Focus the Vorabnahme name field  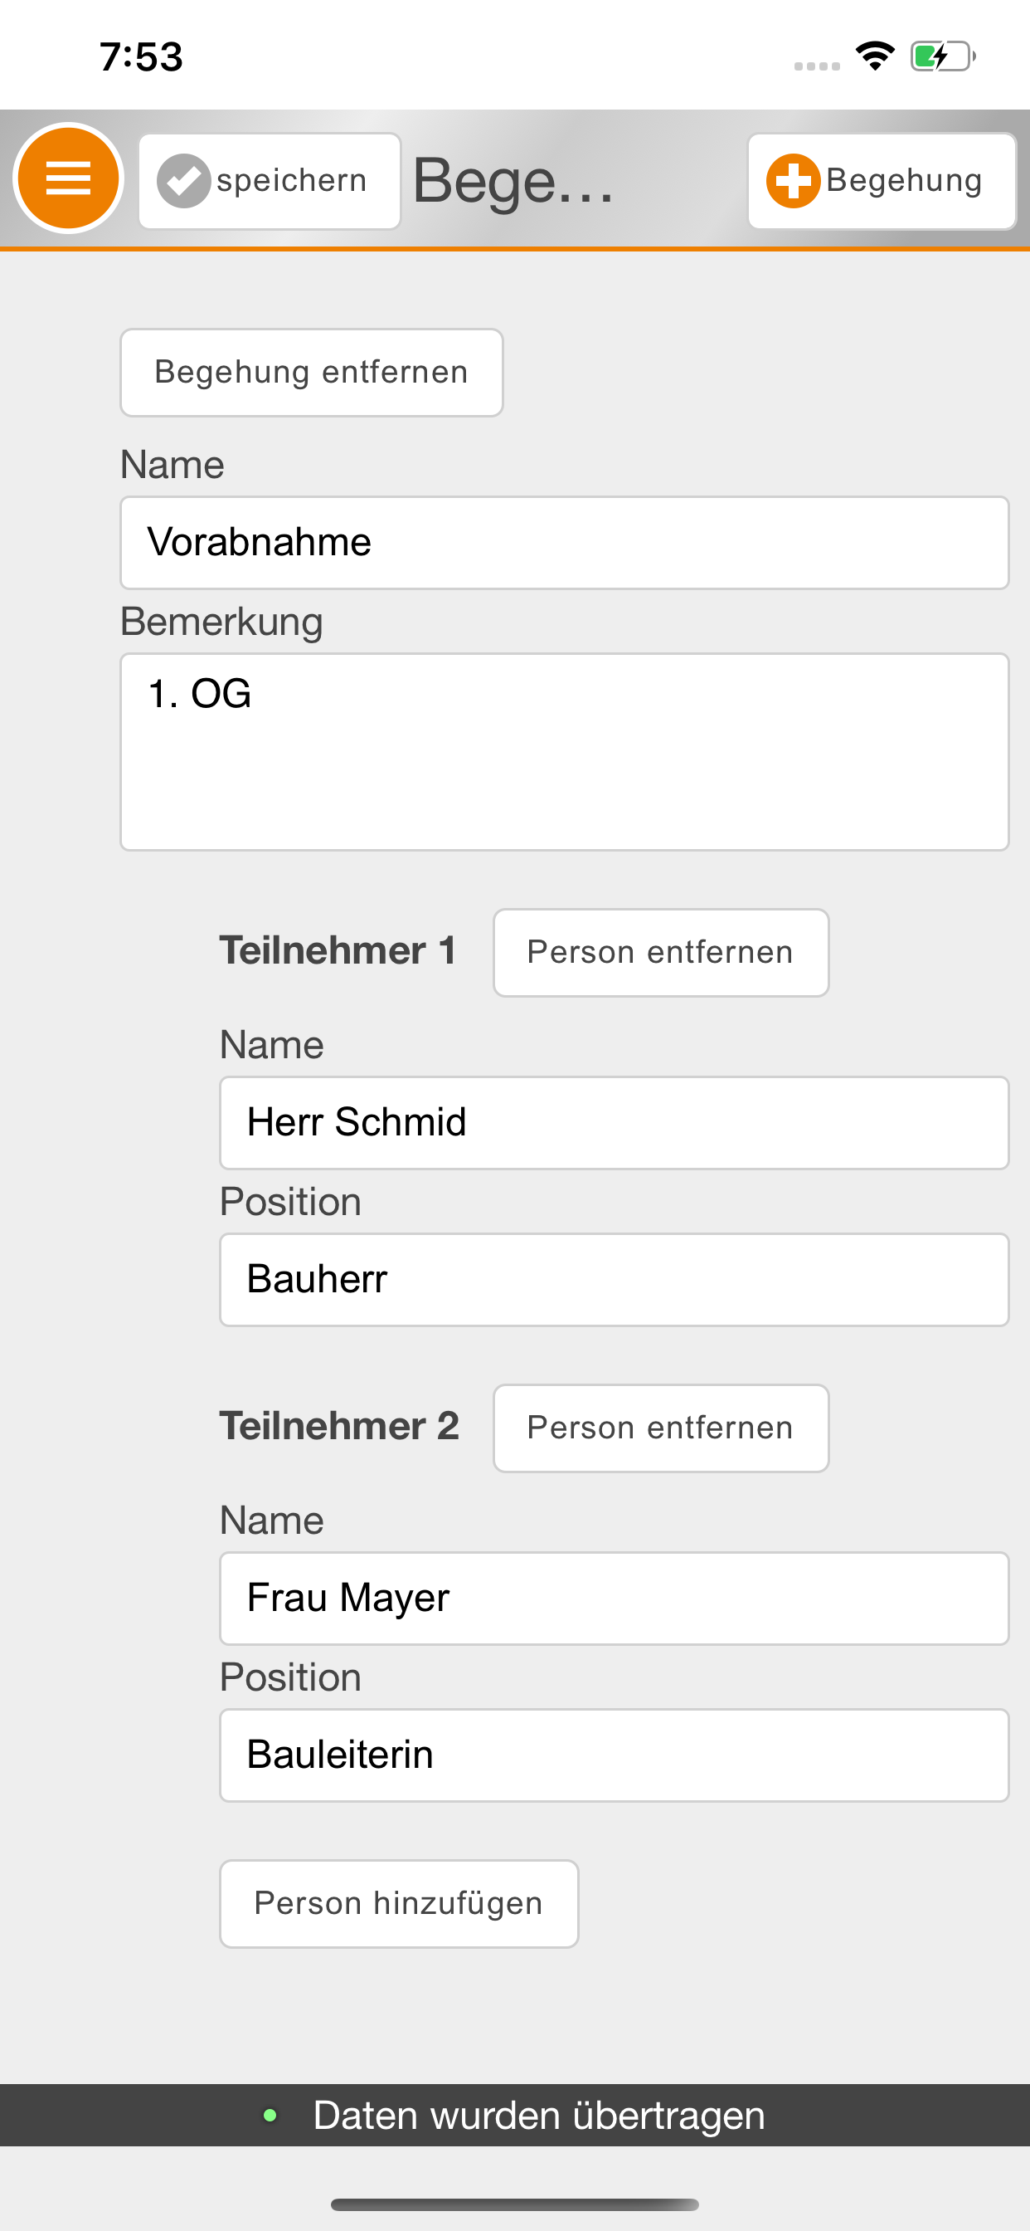(564, 542)
